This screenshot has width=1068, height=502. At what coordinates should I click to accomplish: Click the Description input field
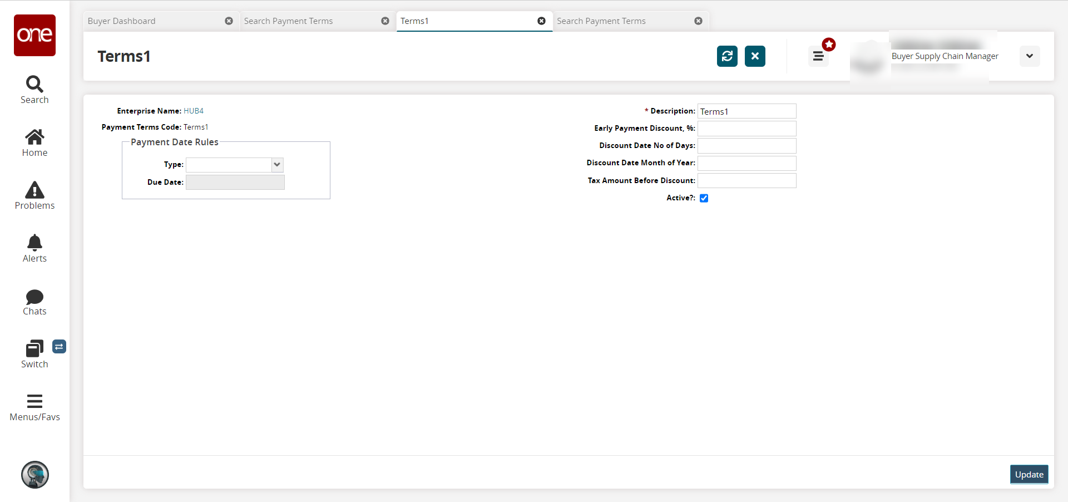[x=747, y=111]
